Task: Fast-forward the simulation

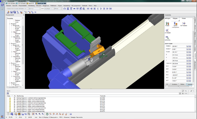Action: click(x=107, y=9)
